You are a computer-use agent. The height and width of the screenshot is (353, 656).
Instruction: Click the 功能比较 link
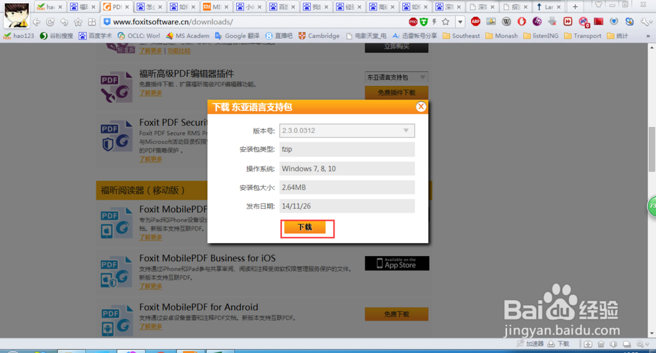[x=178, y=50]
